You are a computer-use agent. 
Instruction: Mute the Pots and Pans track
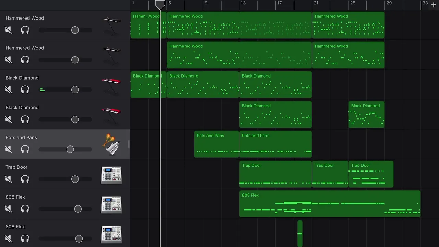click(x=9, y=149)
